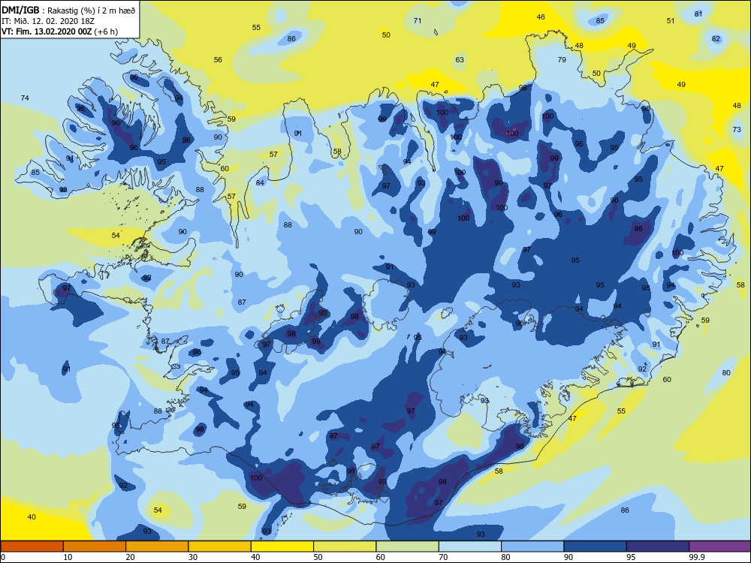
Task: Select the amber 30–40 legend swatch
Action: [x=220, y=546]
